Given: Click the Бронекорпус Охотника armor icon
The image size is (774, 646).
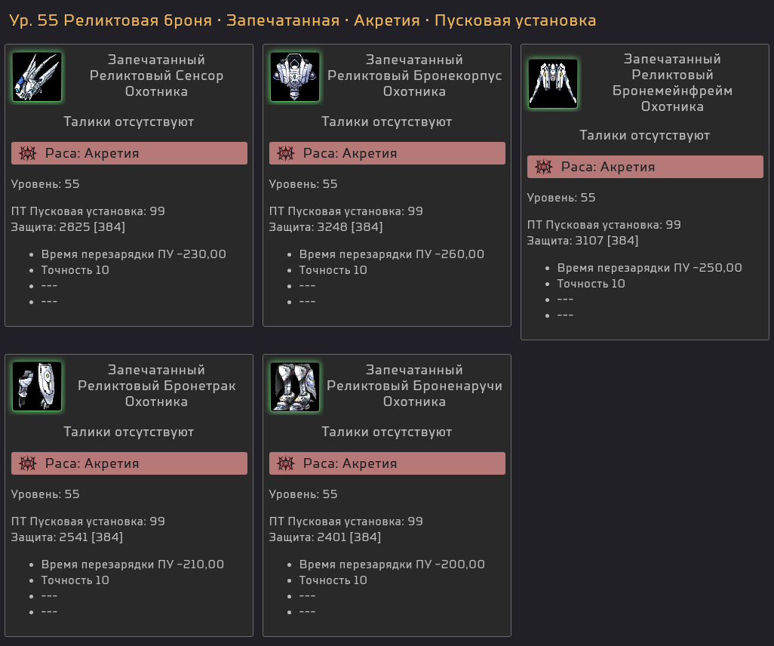Looking at the screenshot, I should [295, 77].
